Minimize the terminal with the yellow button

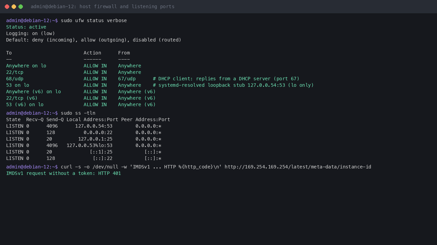(x=14, y=6)
